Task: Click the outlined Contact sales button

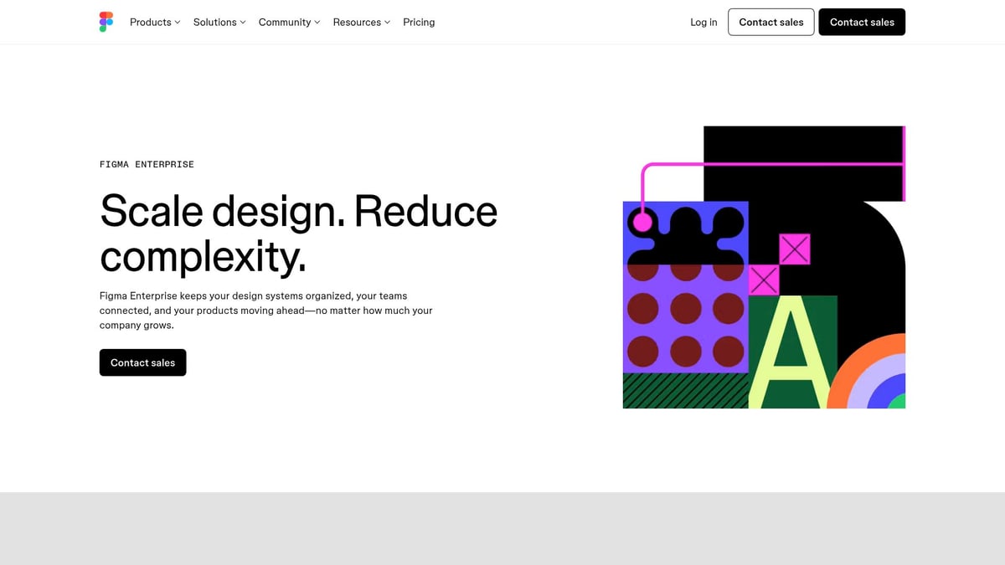Action: coord(770,22)
